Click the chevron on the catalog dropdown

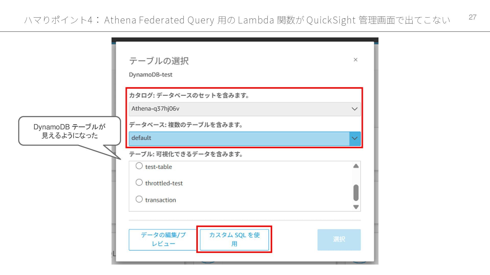pos(354,109)
